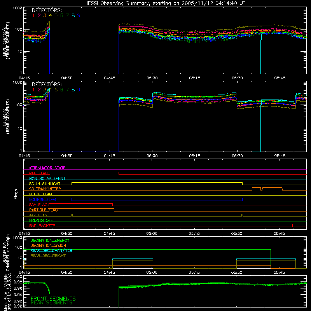The image size is (311, 311).
Task: Select detector 6 in the rear segments legend
Action: pos(62,90)
